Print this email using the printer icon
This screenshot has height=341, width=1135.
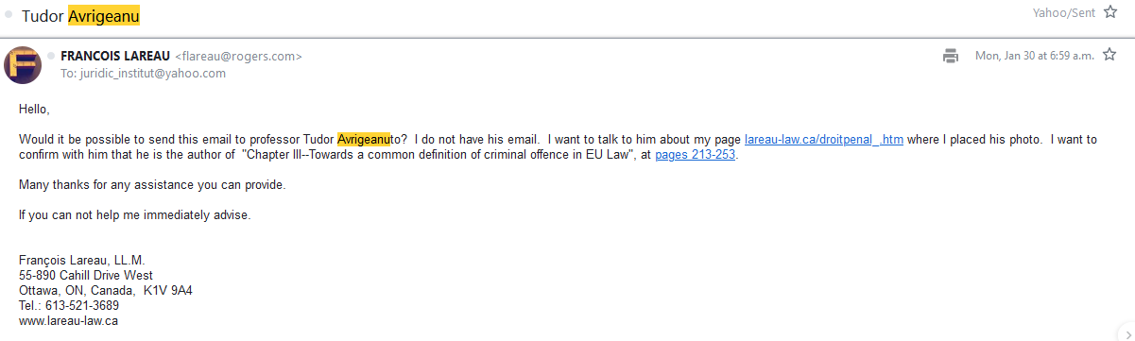click(951, 56)
